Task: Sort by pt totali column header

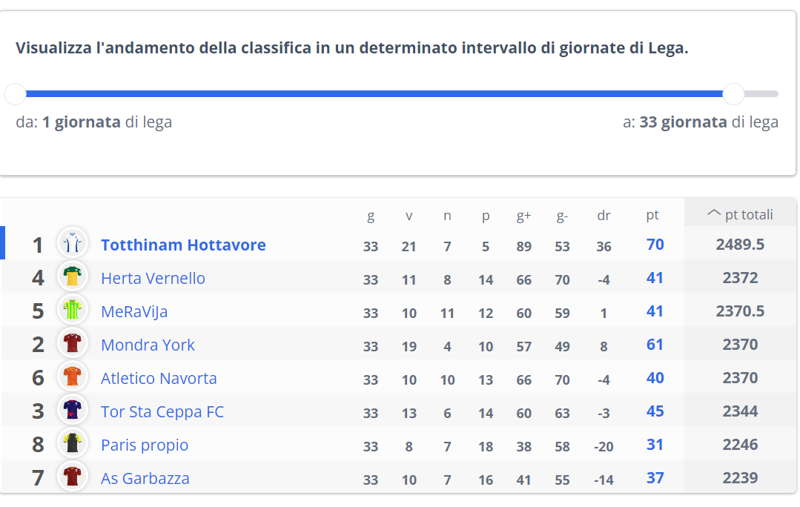Action: (x=740, y=215)
